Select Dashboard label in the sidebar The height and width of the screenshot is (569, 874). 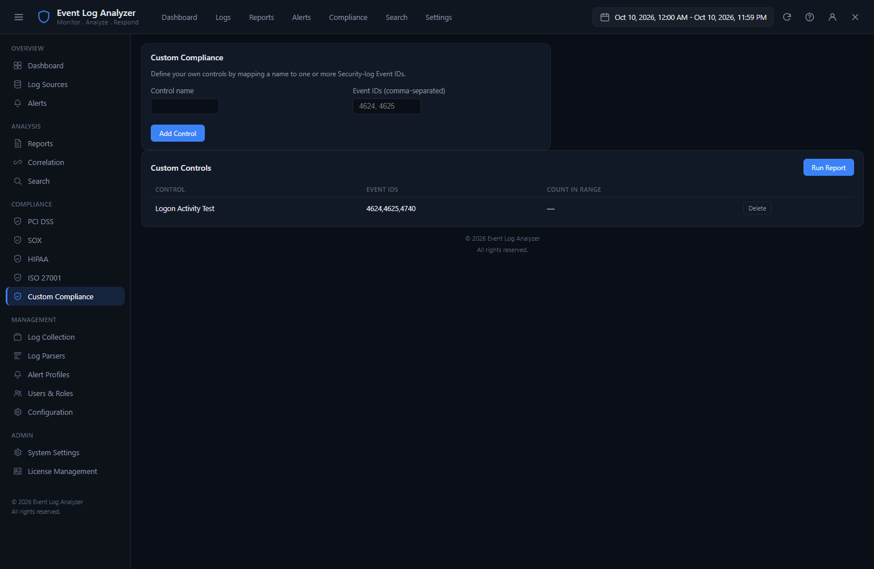click(46, 65)
